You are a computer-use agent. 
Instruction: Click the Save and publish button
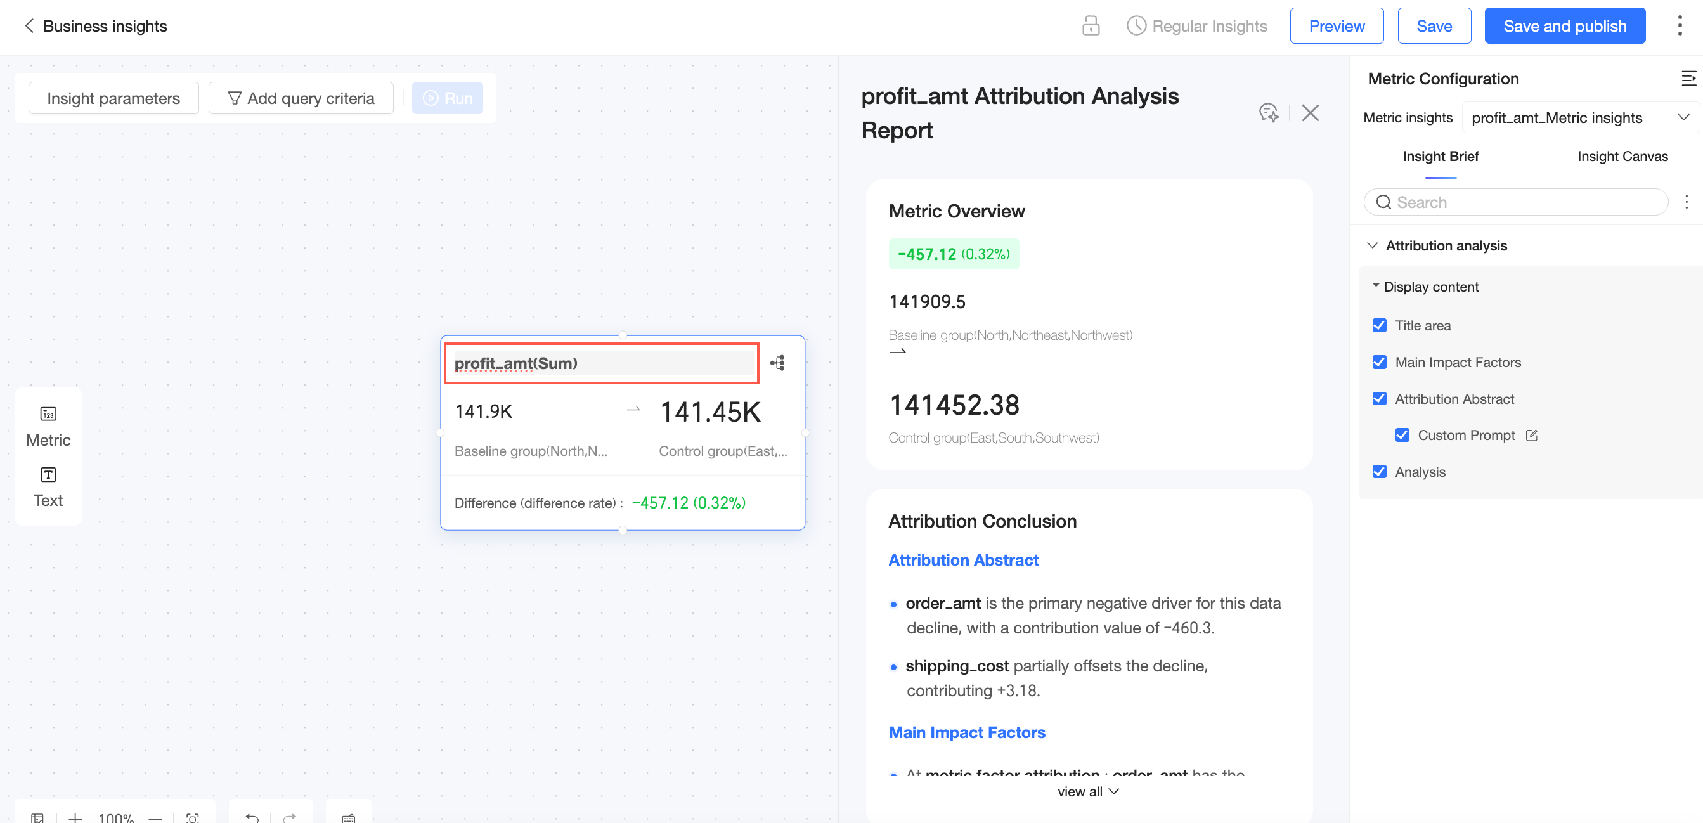(1564, 26)
